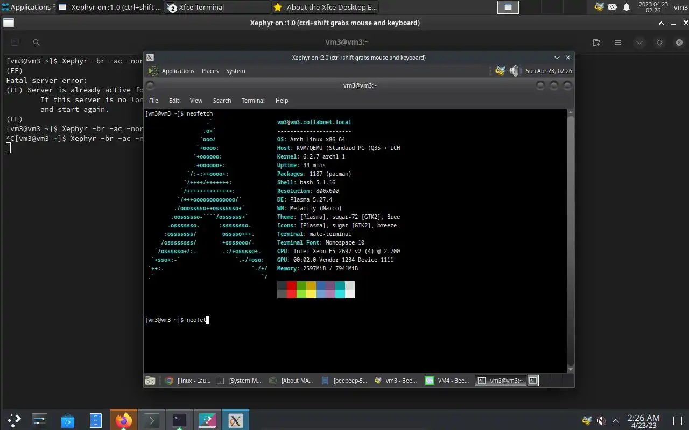
Task: Launch Discover software center from the taskbar
Action: (67, 420)
